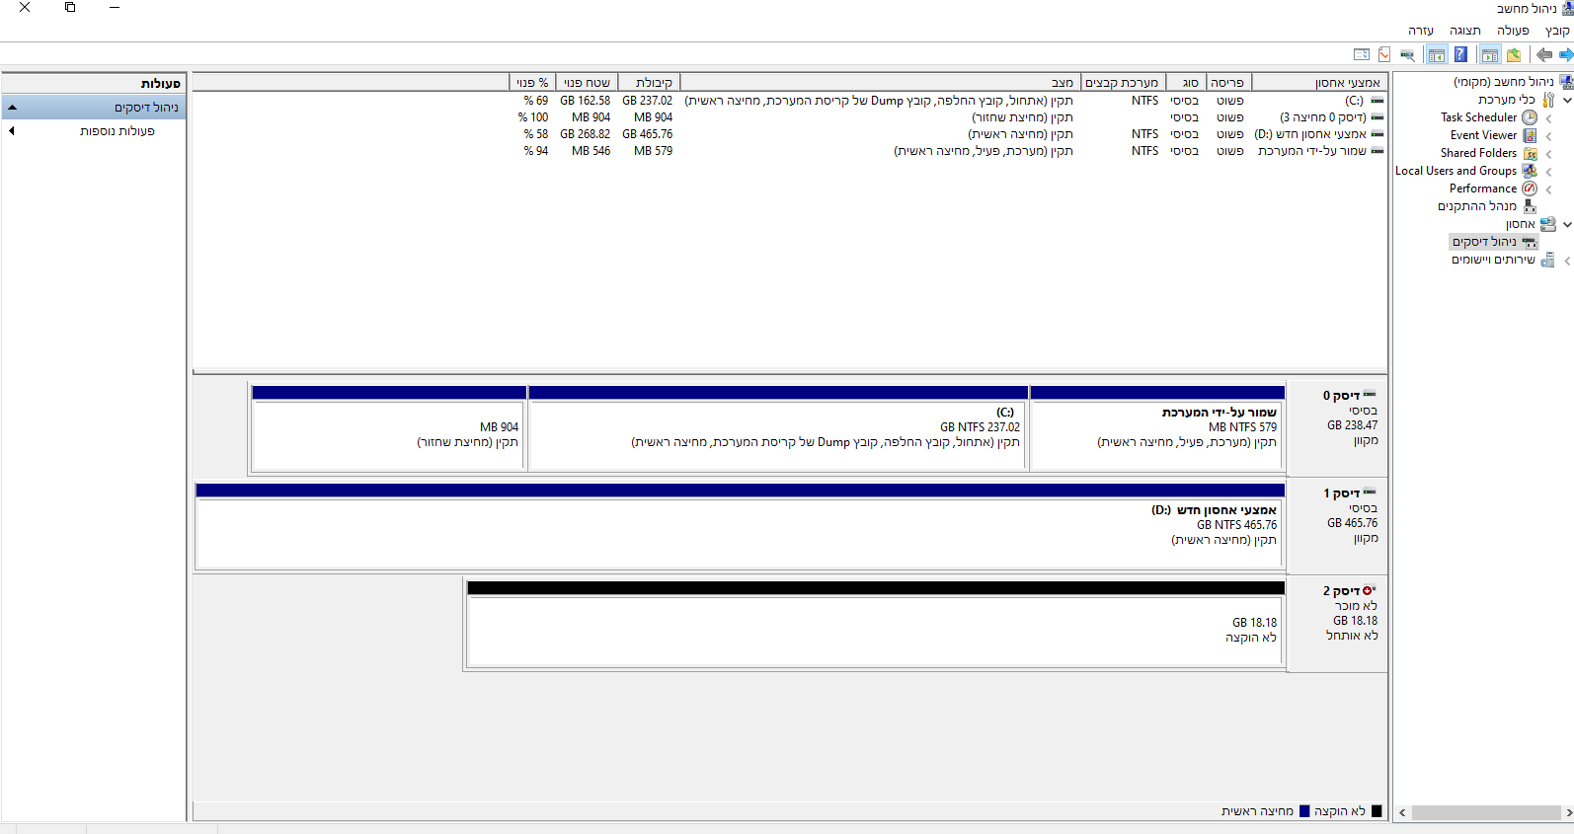Open פעולות נוספות in the actions pane
The width and height of the screenshot is (1574, 834).
click(118, 130)
